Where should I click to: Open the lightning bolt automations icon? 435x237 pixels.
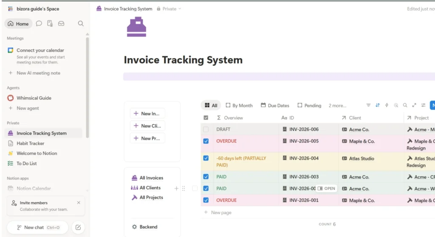pos(387,105)
